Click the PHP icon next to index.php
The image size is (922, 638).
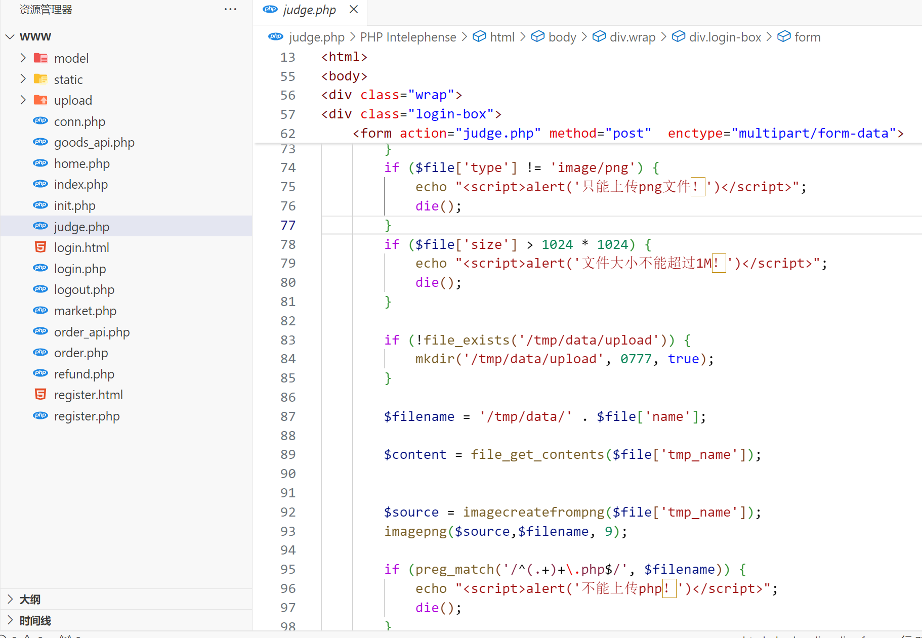coord(40,184)
